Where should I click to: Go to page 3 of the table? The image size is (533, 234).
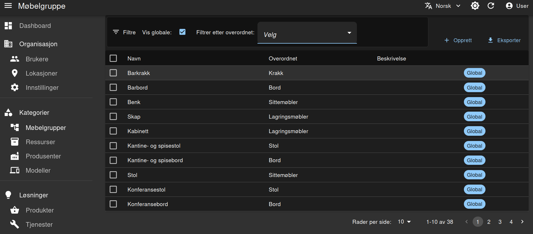[500, 222]
